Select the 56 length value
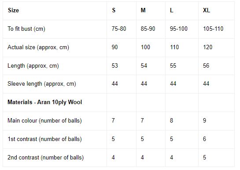The image size is (240, 170). point(206,66)
